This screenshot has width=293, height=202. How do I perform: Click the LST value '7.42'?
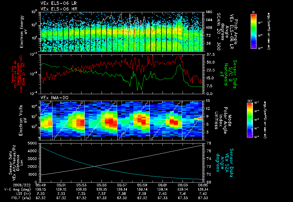tap(203, 194)
